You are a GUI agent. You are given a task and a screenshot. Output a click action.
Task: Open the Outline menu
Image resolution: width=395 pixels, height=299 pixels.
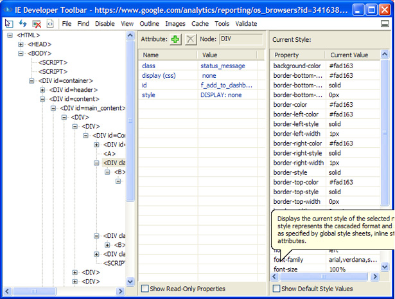point(149,24)
